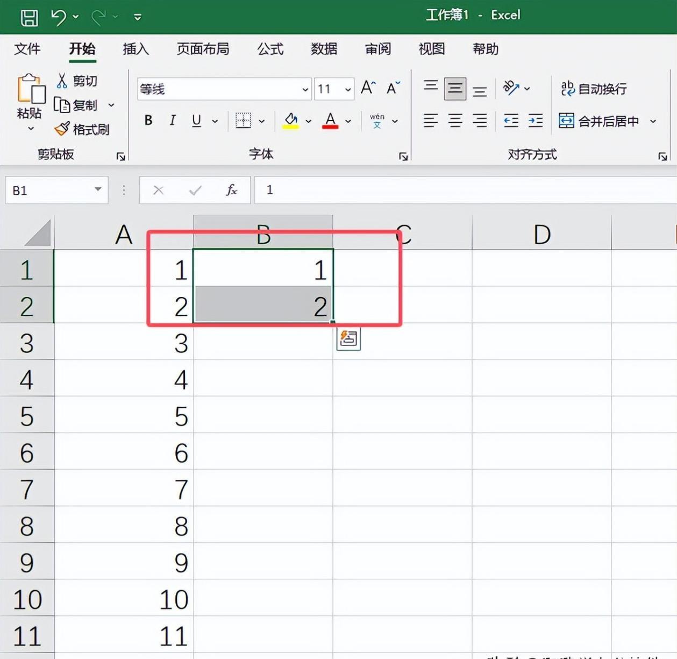Apply red font color A
This screenshot has width=677, height=659.
pos(330,121)
